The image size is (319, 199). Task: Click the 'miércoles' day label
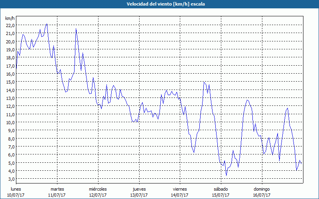(98, 189)
